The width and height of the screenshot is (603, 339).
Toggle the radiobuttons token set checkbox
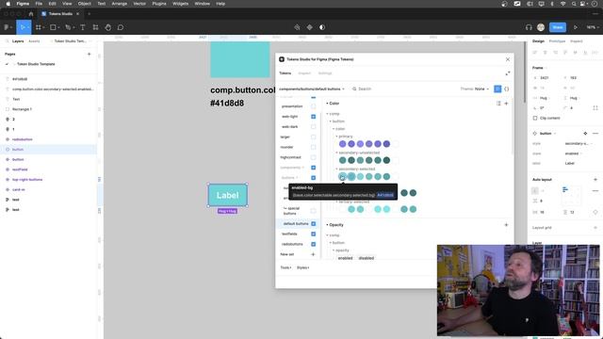coord(313,245)
